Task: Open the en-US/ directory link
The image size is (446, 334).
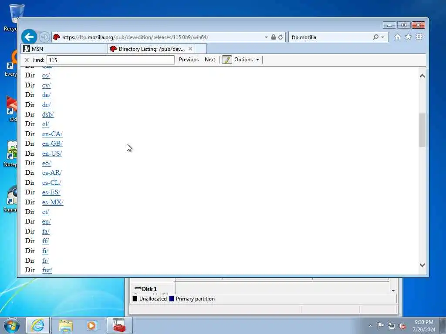Action: click(52, 154)
